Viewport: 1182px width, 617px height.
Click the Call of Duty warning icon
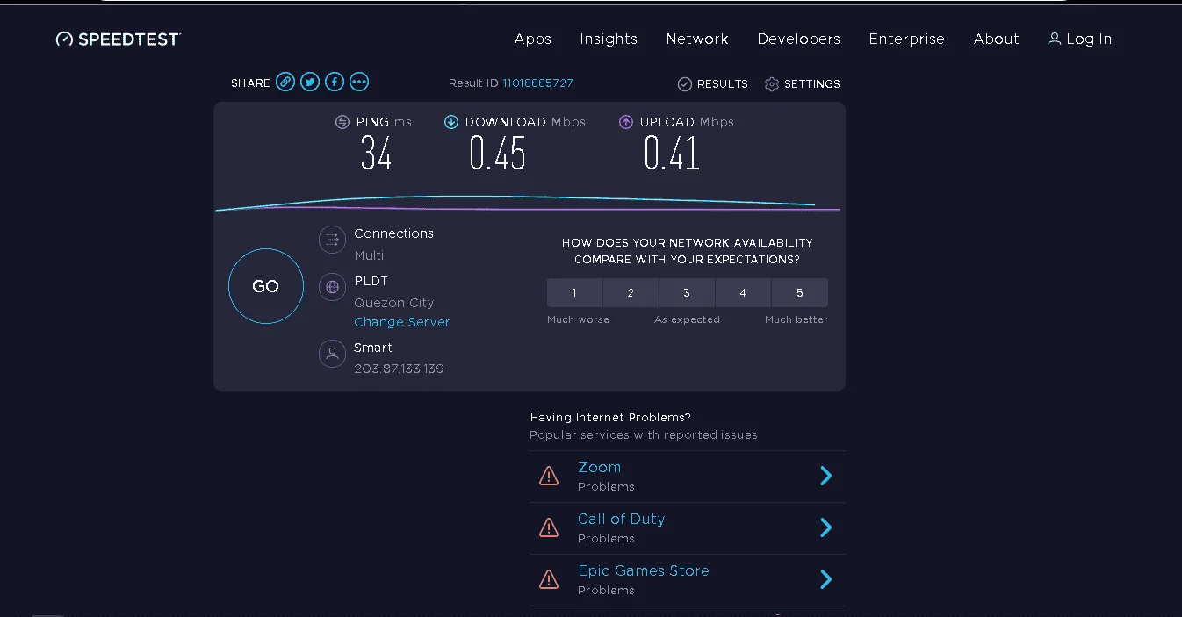point(549,527)
